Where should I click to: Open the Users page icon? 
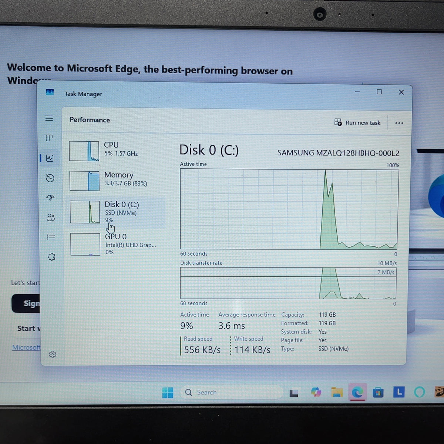(51, 218)
